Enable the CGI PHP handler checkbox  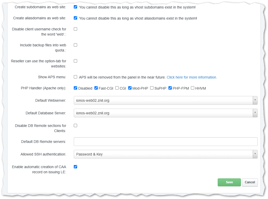117,88
